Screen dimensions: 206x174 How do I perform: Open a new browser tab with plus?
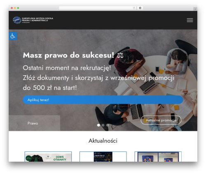click(x=195, y=9)
